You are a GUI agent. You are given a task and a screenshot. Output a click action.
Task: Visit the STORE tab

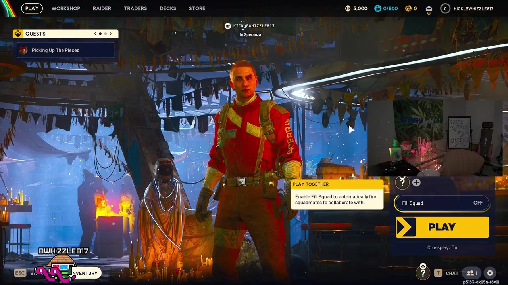tap(197, 8)
